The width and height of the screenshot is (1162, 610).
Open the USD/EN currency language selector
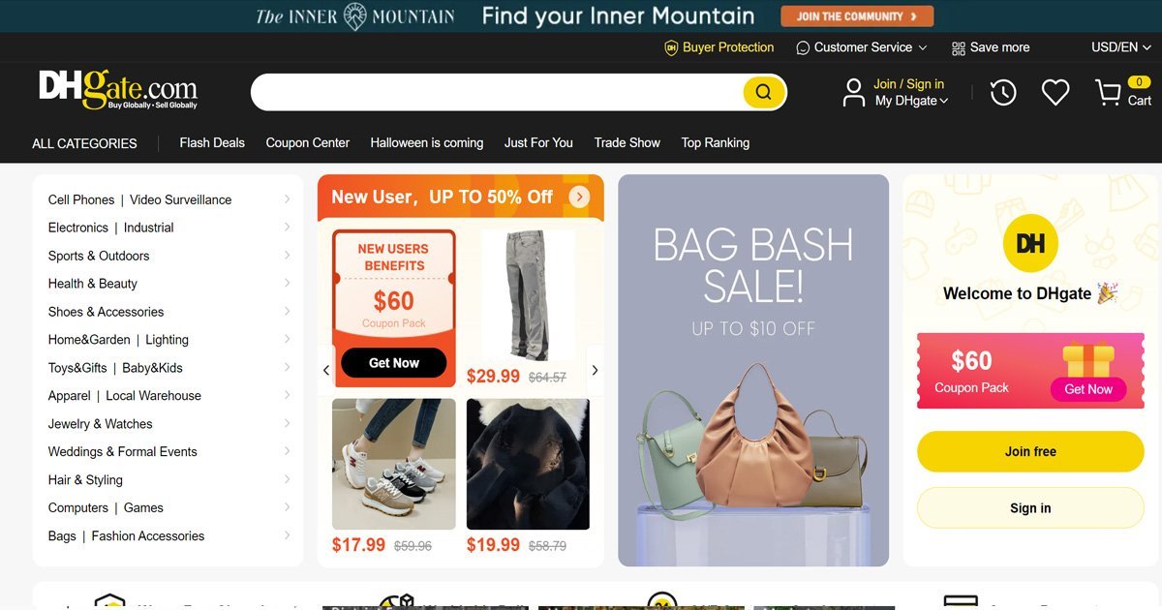(x=1120, y=47)
